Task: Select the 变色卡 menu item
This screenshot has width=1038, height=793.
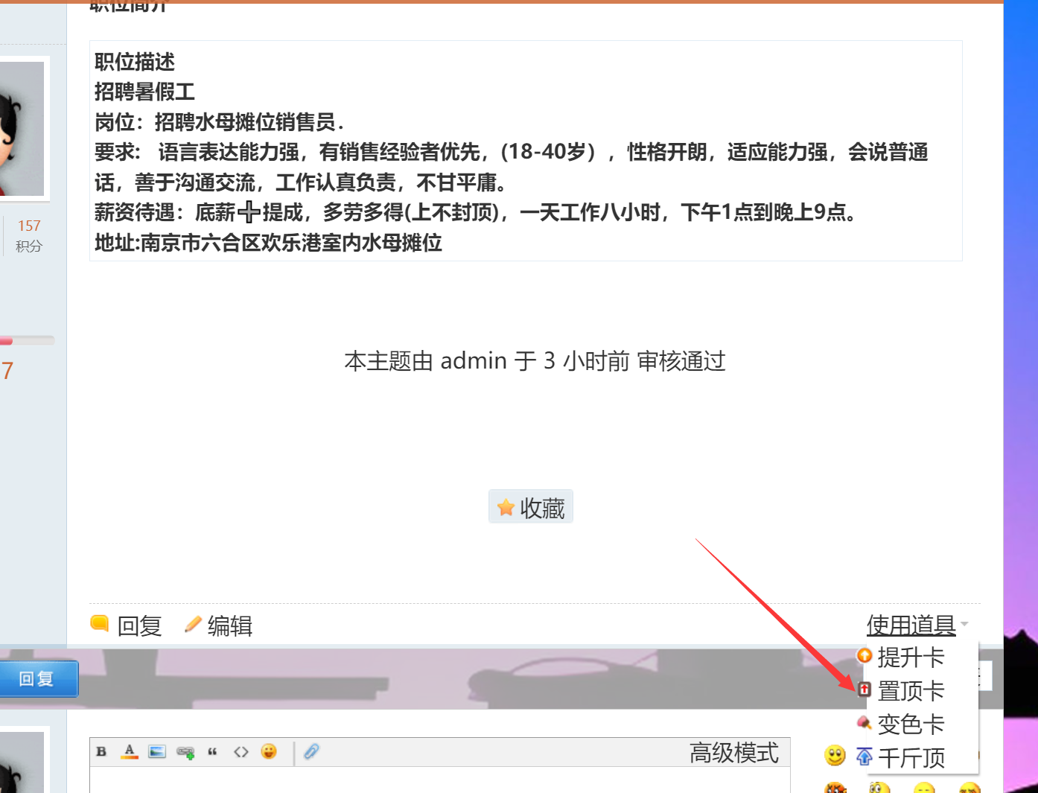Action: pyautogui.click(x=910, y=724)
